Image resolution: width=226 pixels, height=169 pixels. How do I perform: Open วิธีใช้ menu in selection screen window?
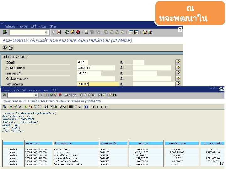[52, 26]
